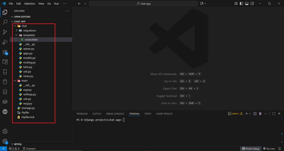
Task: Switch to the PROBLEMS tab
Action: tap(82, 114)
